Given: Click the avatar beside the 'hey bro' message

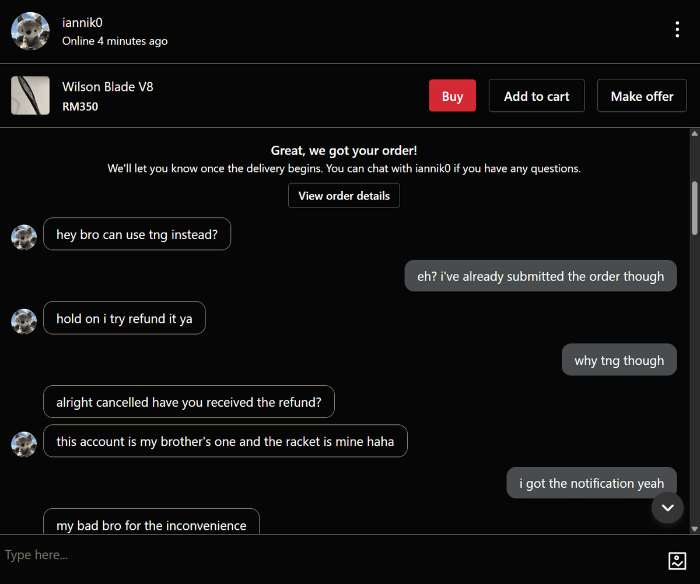Looking at the screenshot, I should click(x=23, y=237).
